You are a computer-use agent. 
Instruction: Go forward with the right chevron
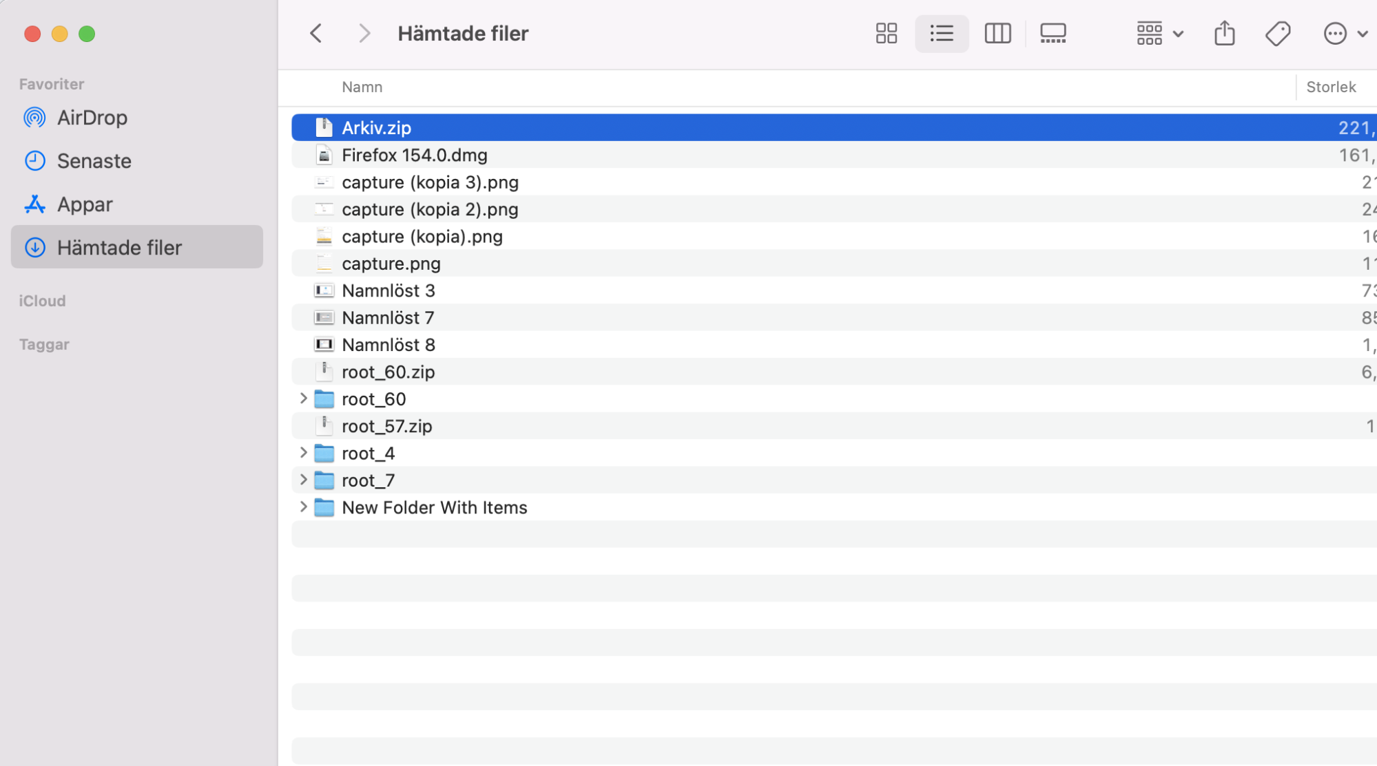click(364, 33)
